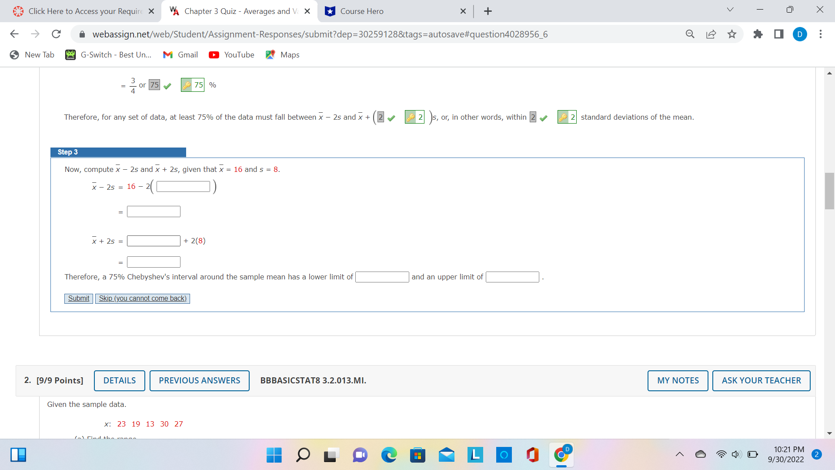Launch Microsoft Teams chat from the taskbar
Screen dimensions: 835x470
(360, 454)
